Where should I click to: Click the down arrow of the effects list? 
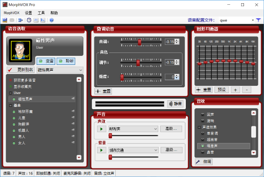[x=254, y=153]
